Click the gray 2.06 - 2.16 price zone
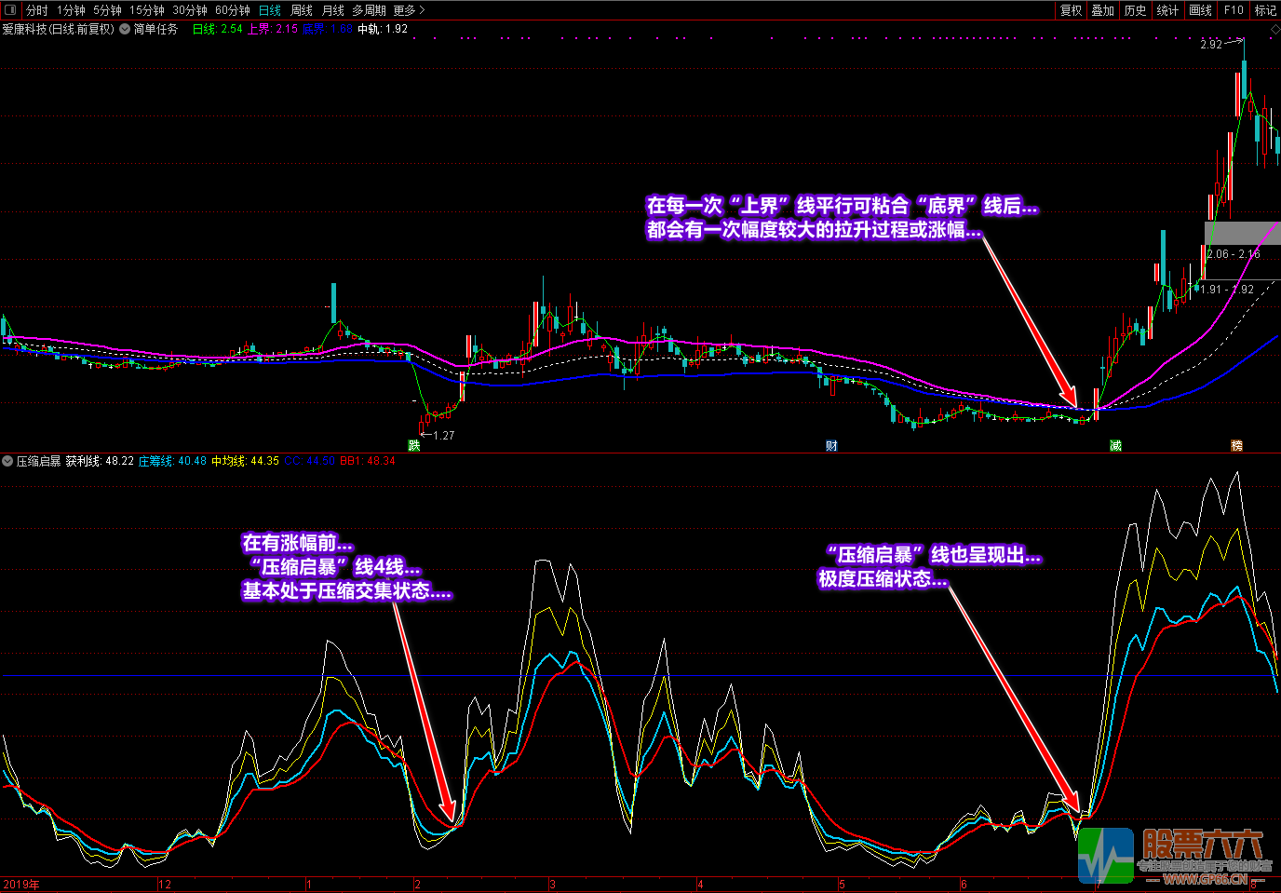This screenshot has width=1281, height=893. point(1242,234)
